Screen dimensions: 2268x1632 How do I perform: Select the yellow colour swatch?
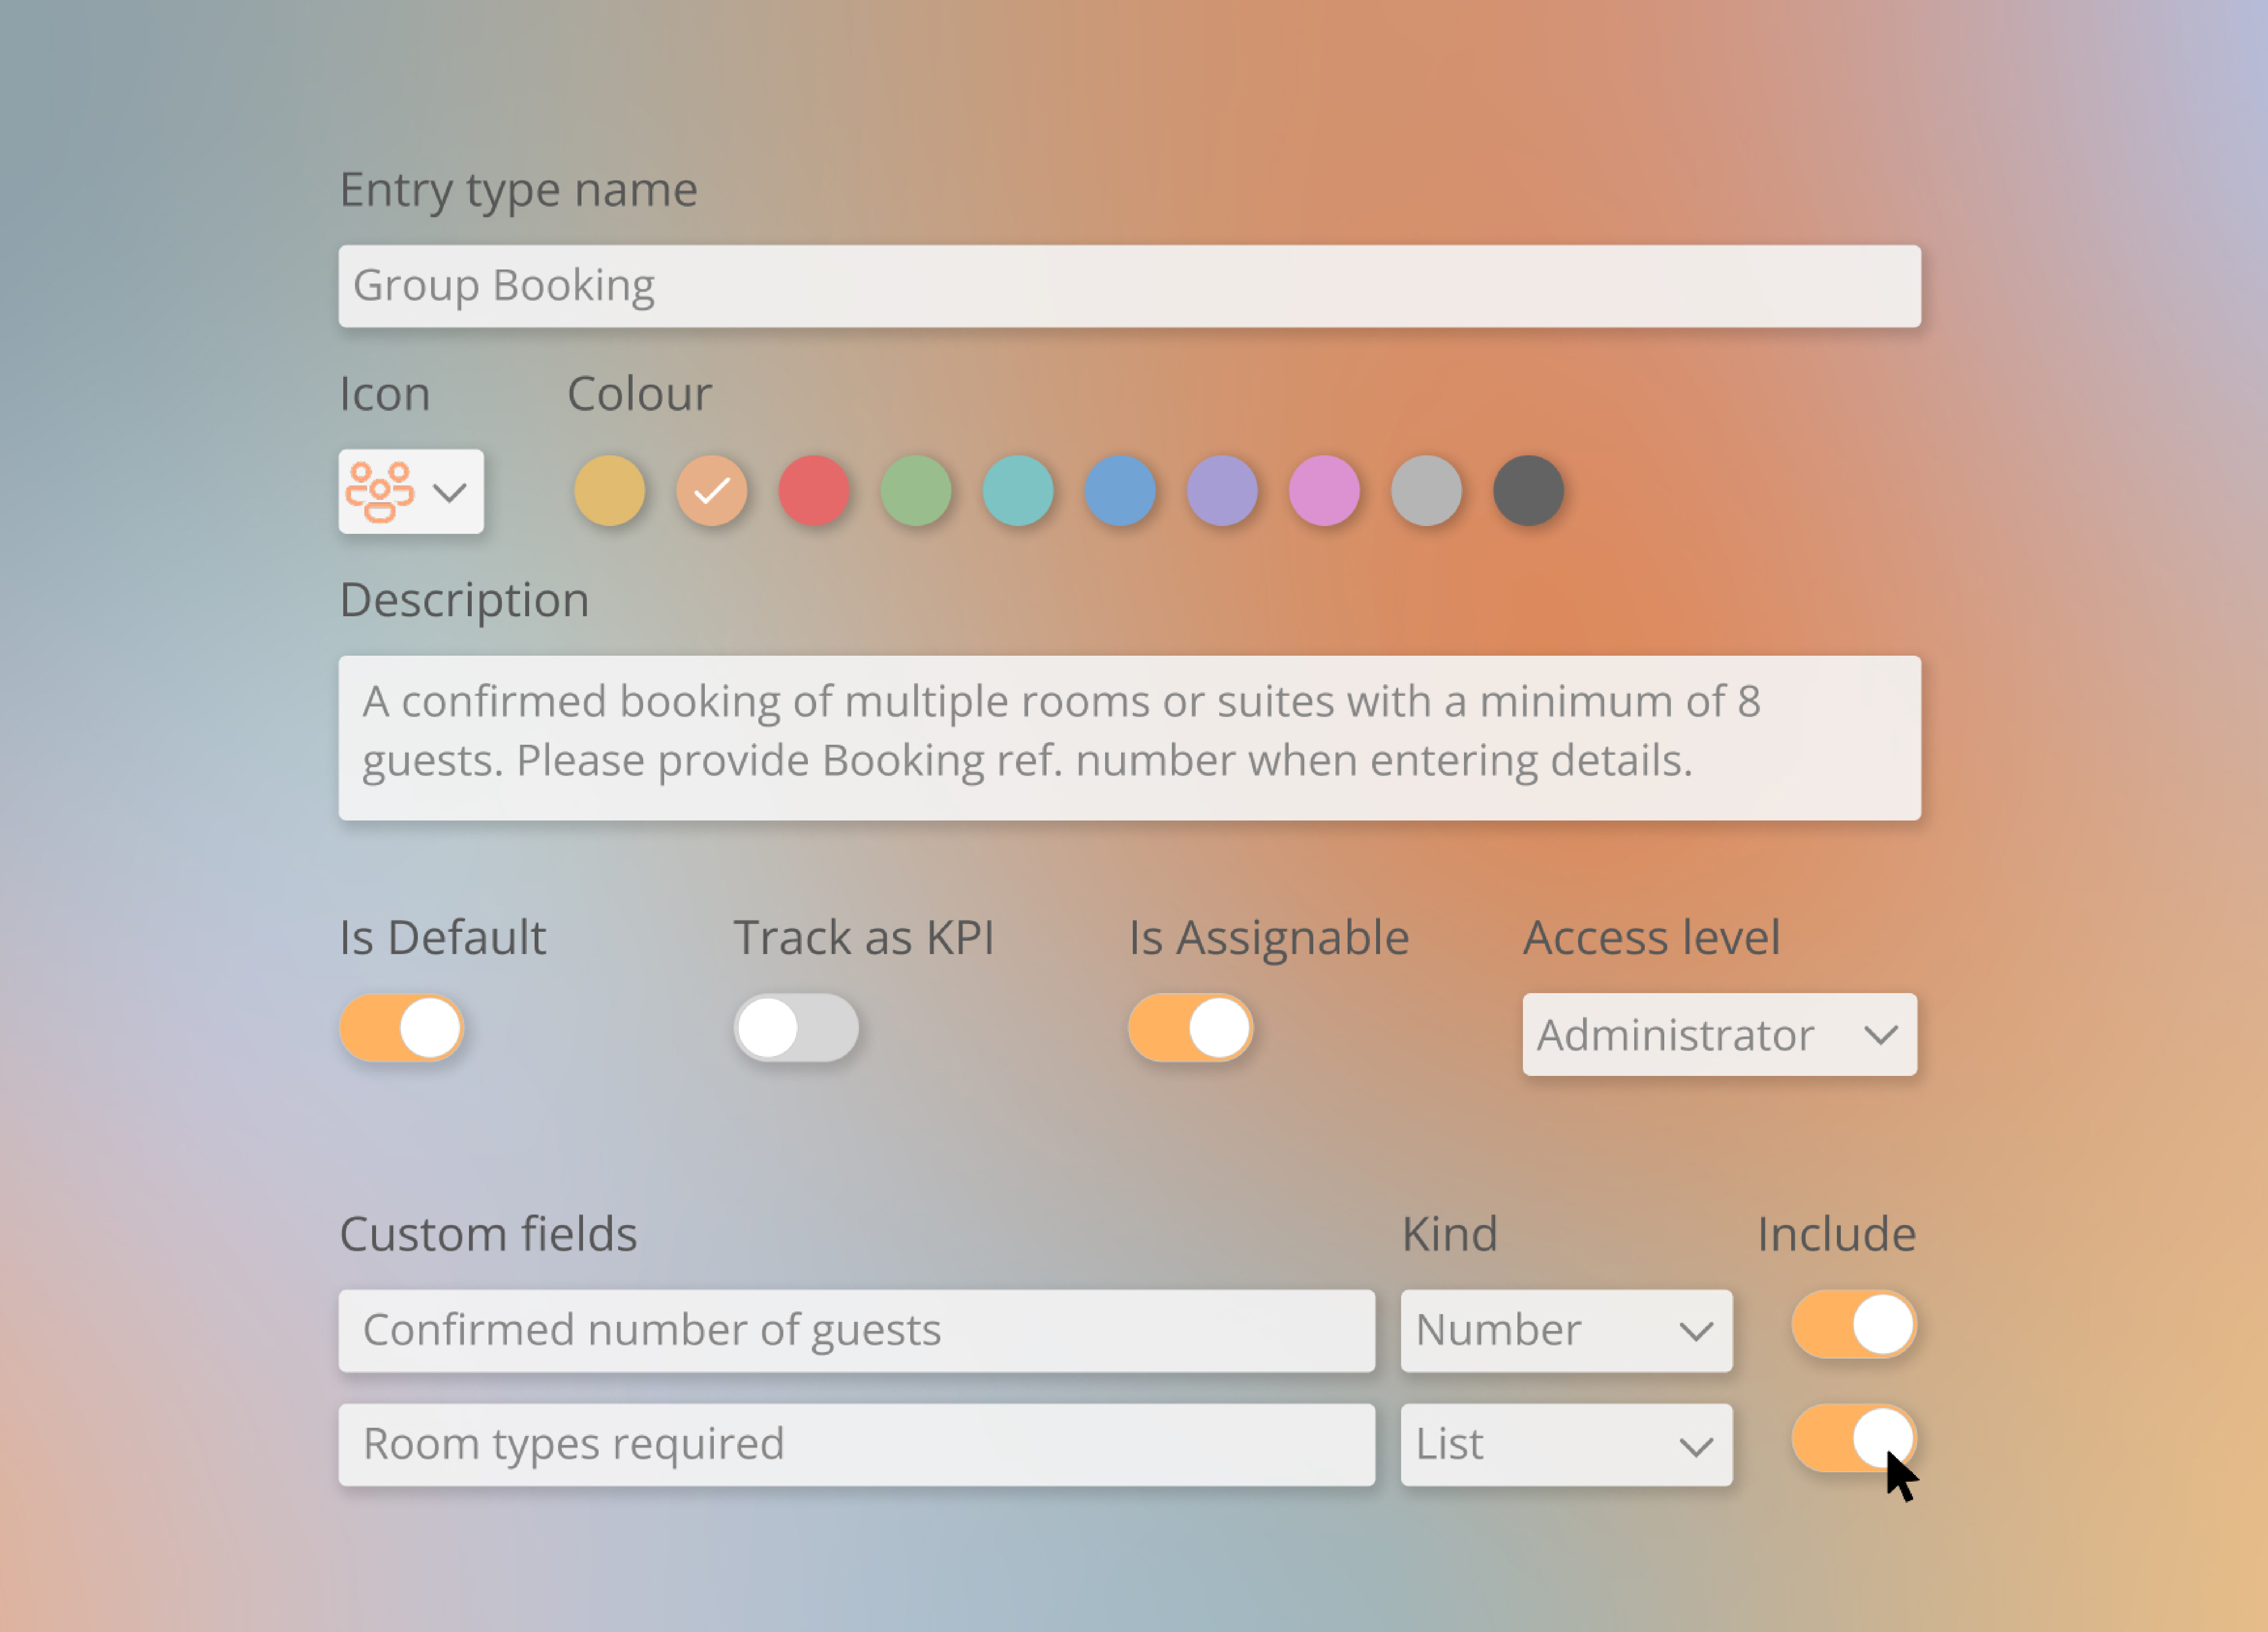pos(609,491)
